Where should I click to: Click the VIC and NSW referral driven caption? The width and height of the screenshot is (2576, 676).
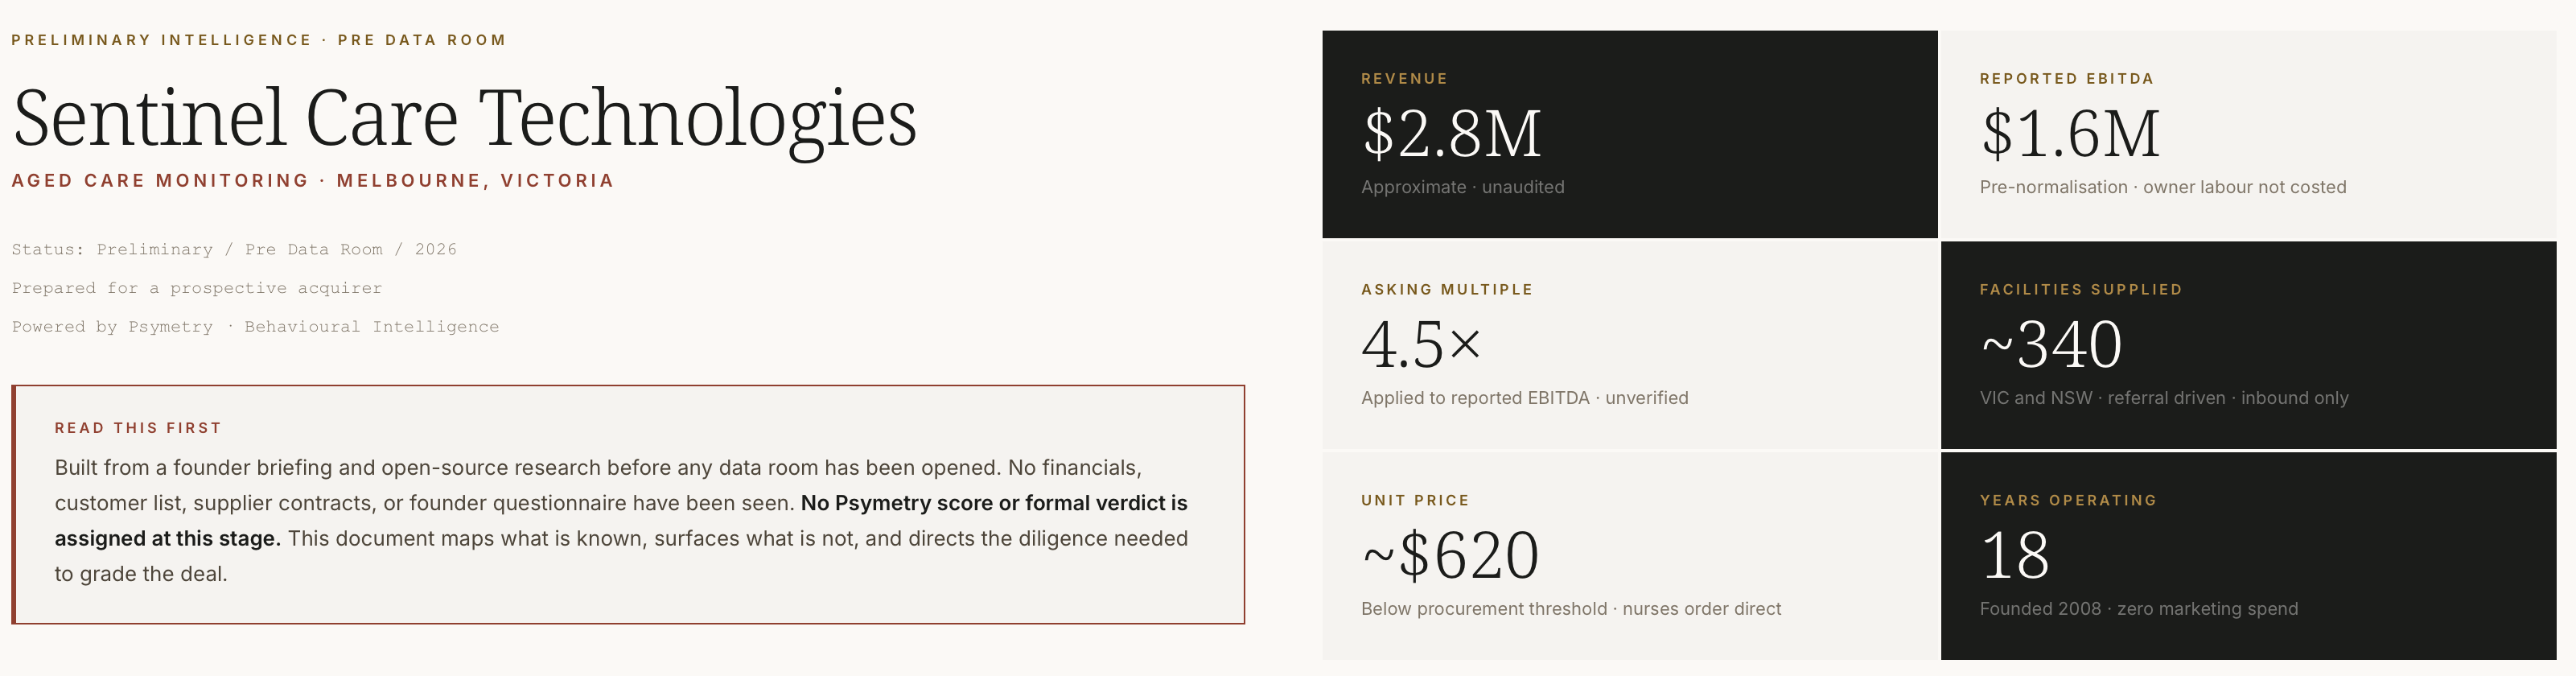[2164, 398]
